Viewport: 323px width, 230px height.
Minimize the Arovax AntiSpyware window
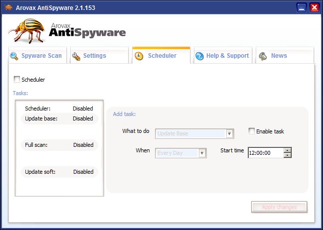pos(302,8)
